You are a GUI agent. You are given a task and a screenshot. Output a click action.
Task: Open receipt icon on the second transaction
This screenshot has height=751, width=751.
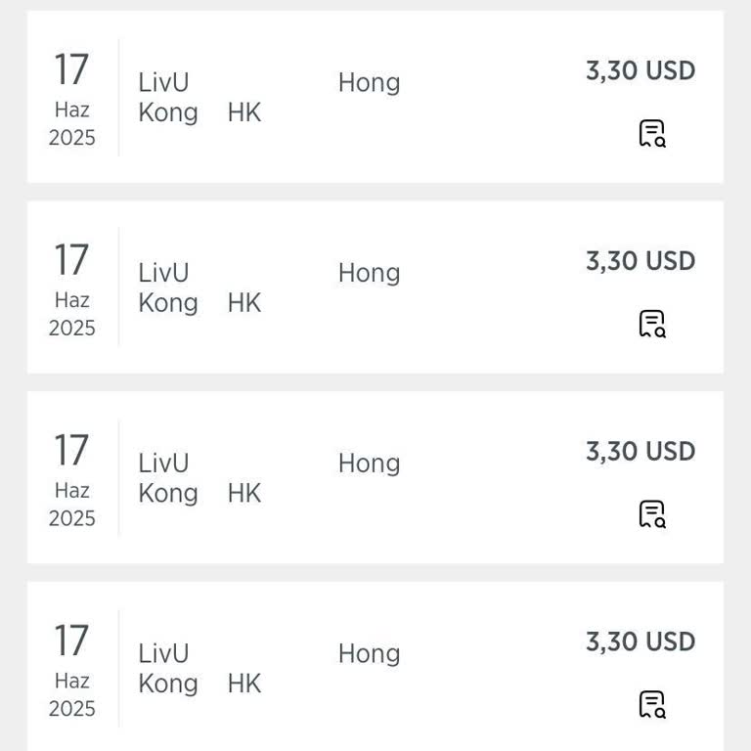point(652,324)
